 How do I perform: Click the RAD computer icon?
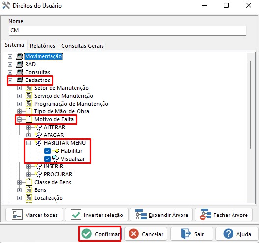tap(20, 64)
